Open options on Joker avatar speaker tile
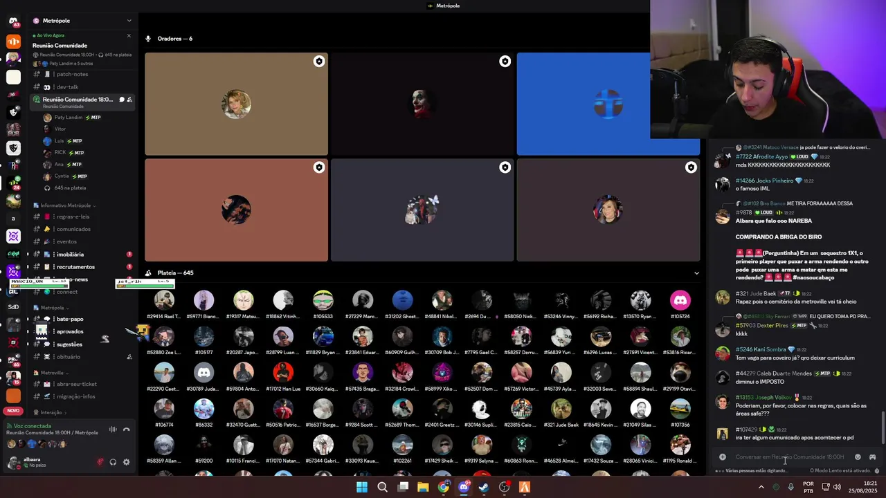This screenshot has width=886, height=498. pos(505,62)
